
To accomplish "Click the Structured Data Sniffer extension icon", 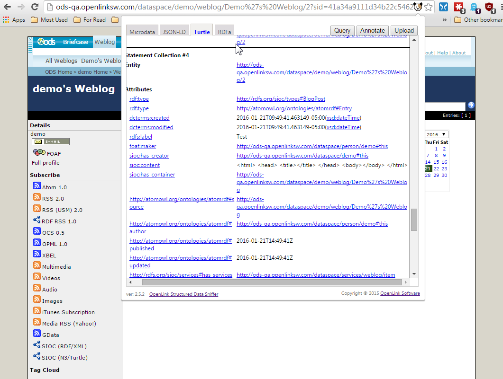I will (x=418, y=7).
